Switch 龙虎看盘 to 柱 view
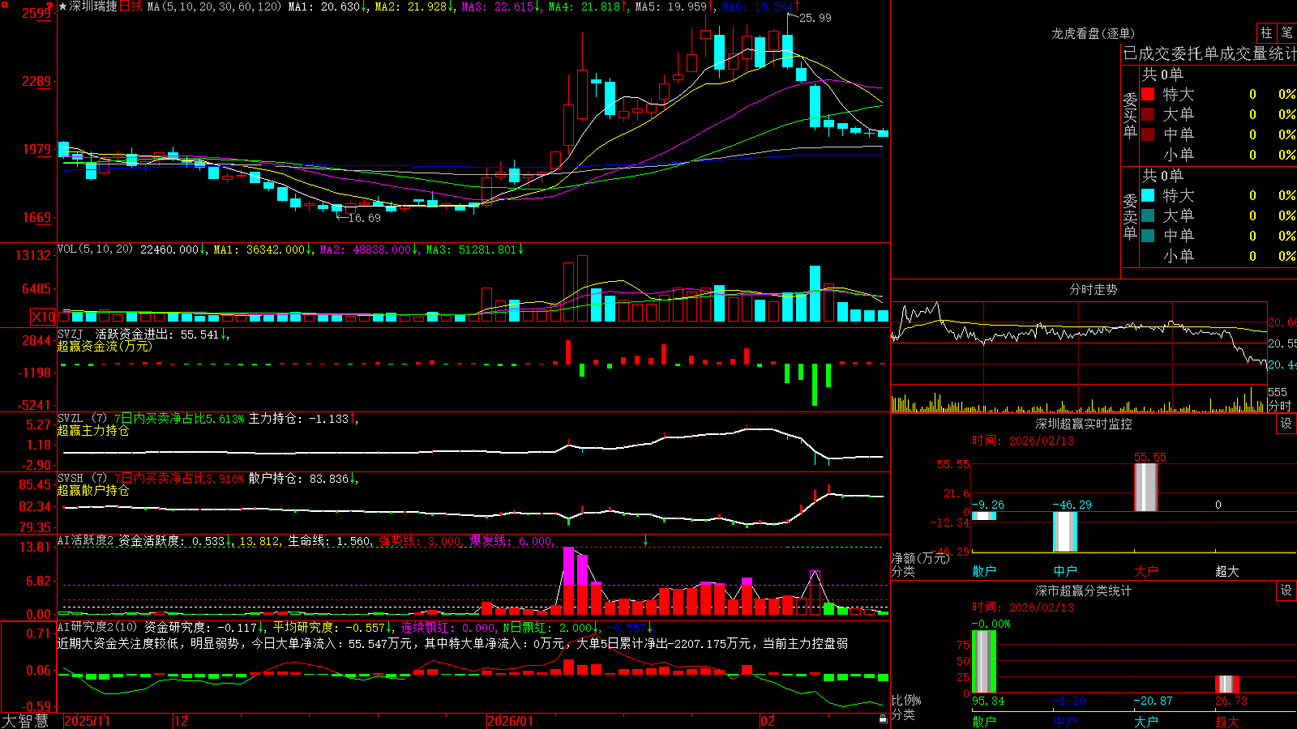Viewport: 1297px width, 729px height. click(1266, 33)
